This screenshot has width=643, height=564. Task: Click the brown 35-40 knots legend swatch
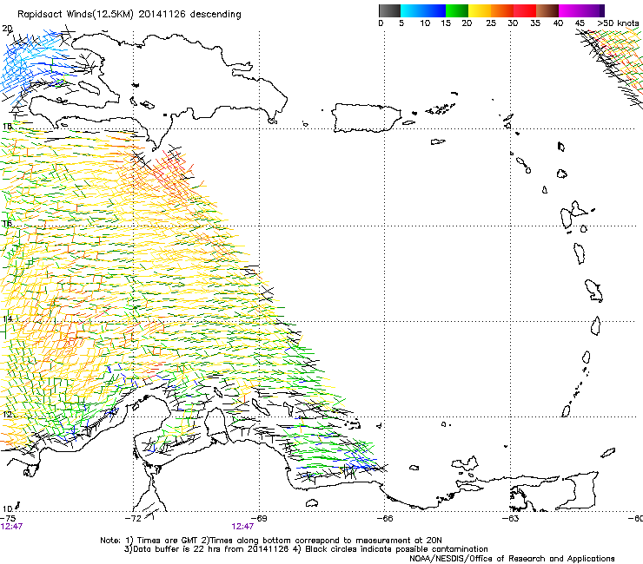coord(547,10)
